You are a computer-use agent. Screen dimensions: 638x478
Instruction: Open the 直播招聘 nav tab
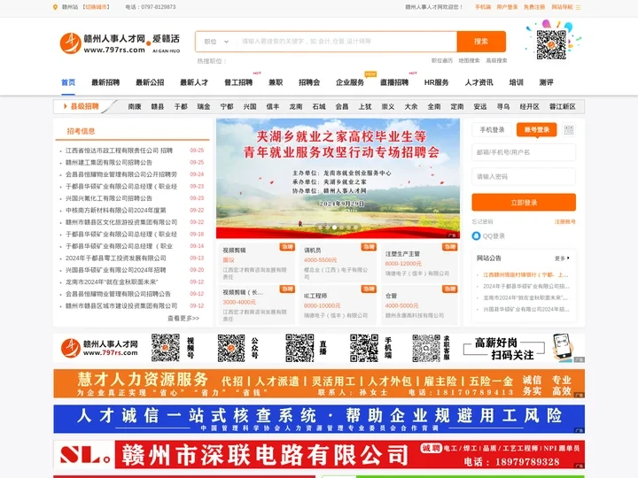[x=394, y=82]
